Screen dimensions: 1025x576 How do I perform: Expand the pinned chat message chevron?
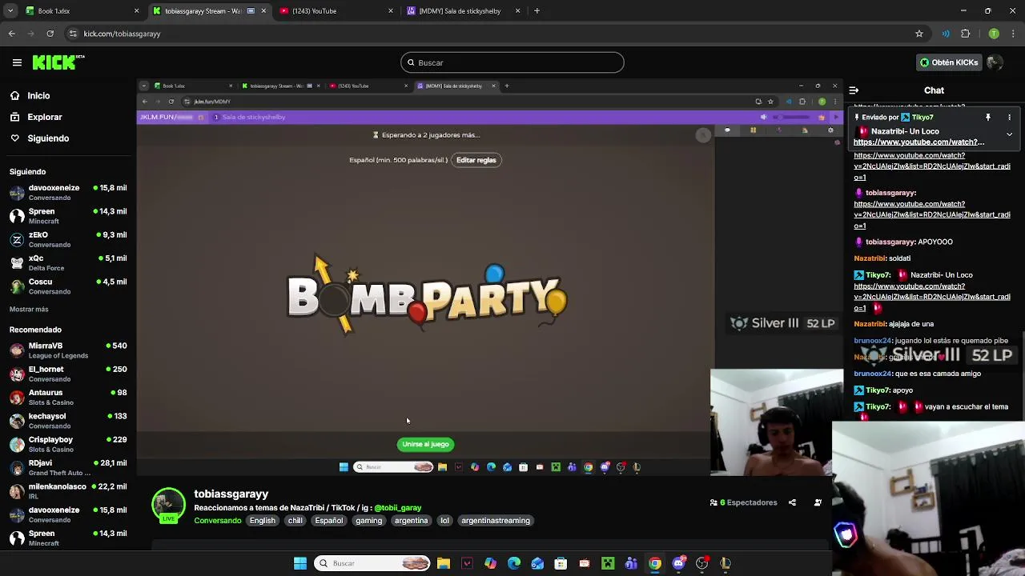coord(1009,134)
